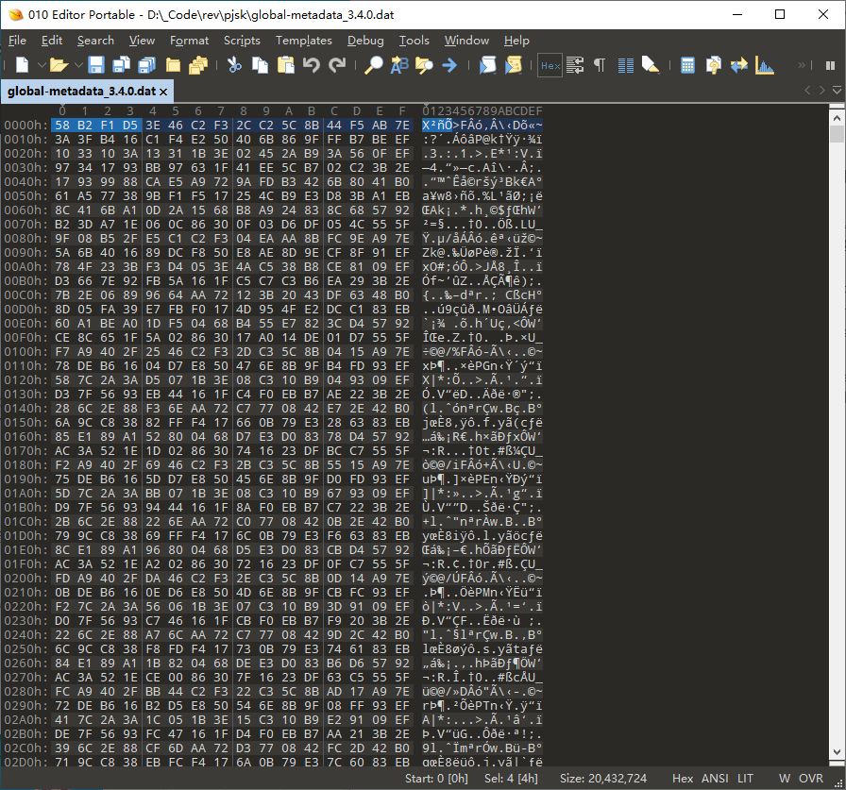
Task: Open the Scripts menu
Action: tap(242, 41)
